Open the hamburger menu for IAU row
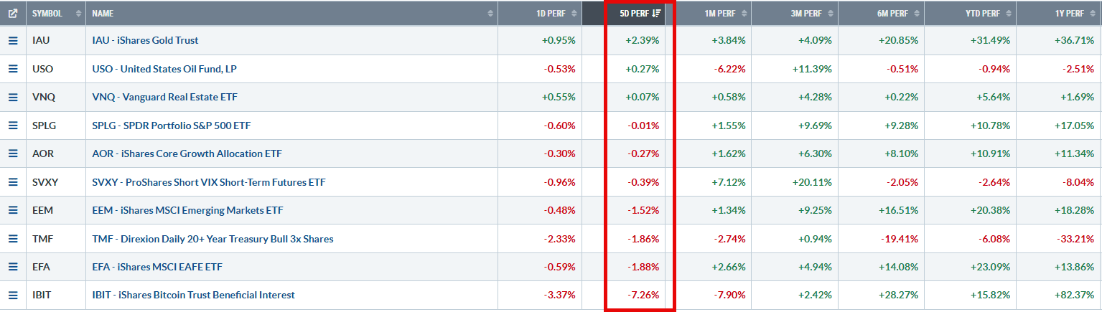Viewport: 1102px width, 312px height. tap(12, 41)
